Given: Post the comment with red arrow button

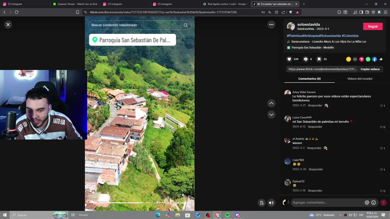Looking at the screenshot, I should [384, 203].
